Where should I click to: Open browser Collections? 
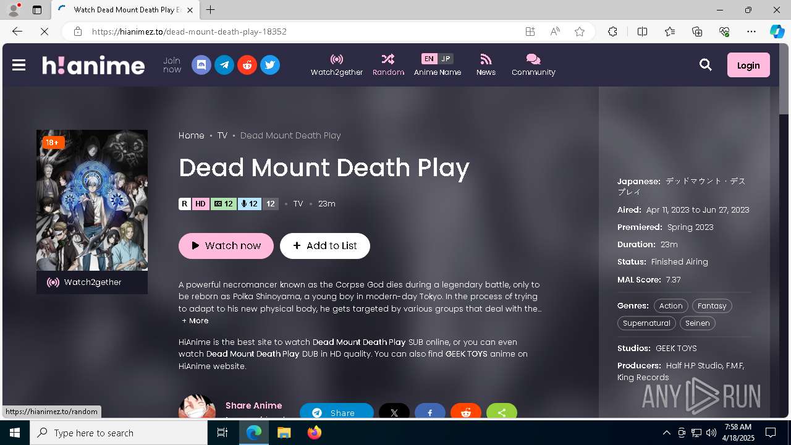click(x=697, y=32)
